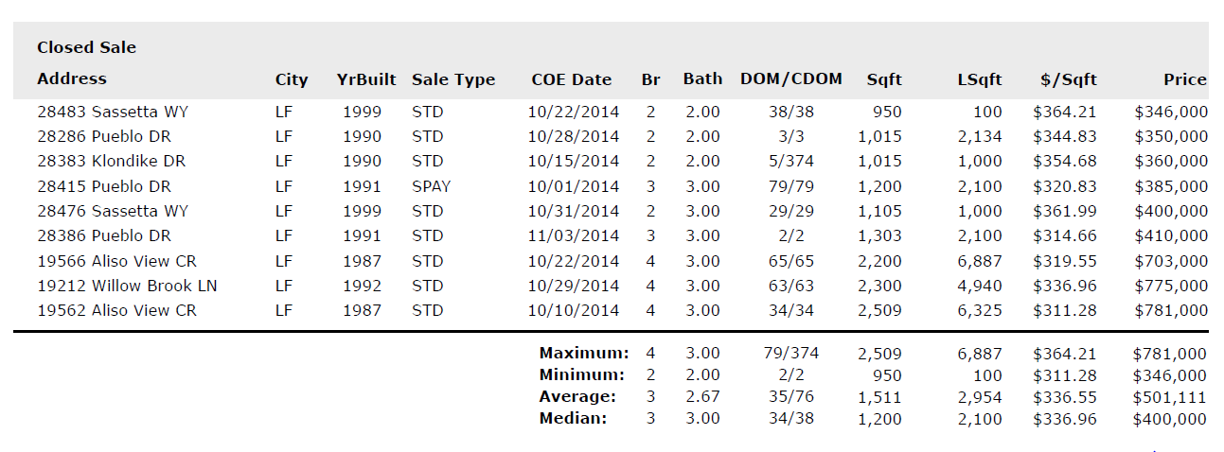The image size is (1224, 452).
Task: Click the YrBuilt column header
Action: 365,80
